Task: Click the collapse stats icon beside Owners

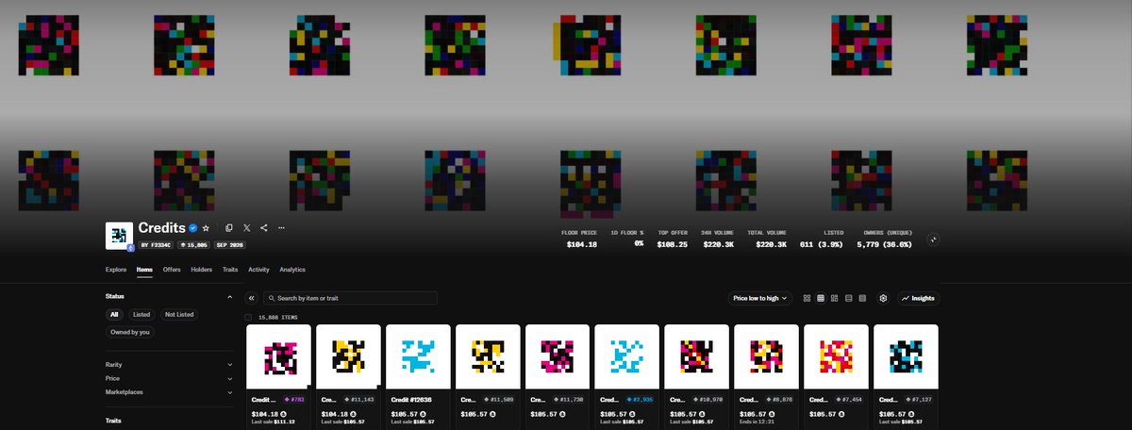Action: (933, 240)
